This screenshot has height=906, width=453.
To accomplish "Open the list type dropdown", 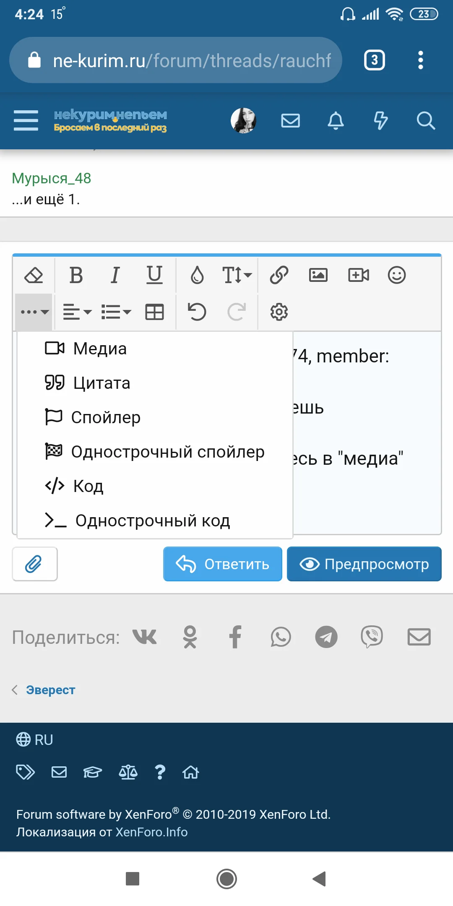I will tap(116, 312).
